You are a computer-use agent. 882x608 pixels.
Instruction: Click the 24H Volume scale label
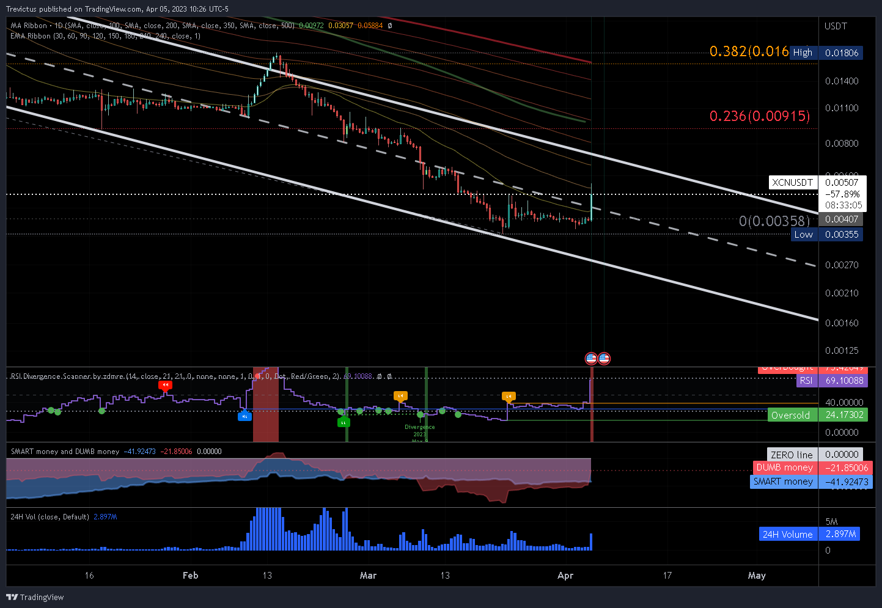point(787,534)
